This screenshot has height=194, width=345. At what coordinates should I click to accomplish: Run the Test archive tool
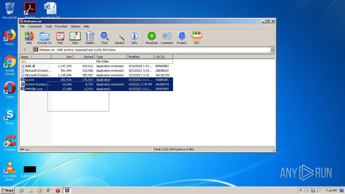(60, 38)
